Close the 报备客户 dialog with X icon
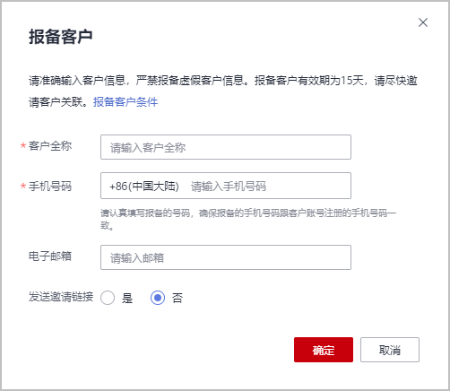The width and height of the screenshot is (450, 391). coord(423,22)
